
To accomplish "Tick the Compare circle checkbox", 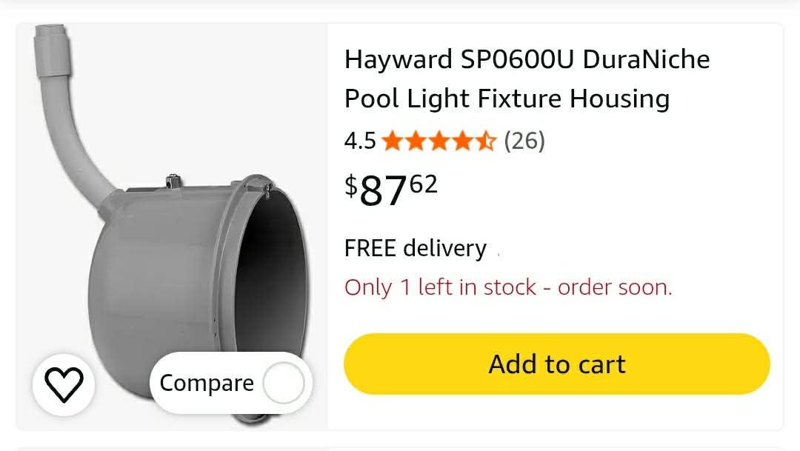I will [x=284, y=383].
